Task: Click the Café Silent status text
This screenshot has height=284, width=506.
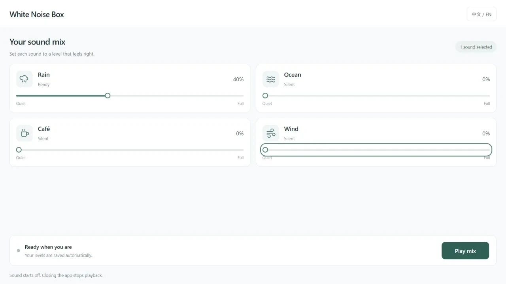Action: (x=43, y=138)
